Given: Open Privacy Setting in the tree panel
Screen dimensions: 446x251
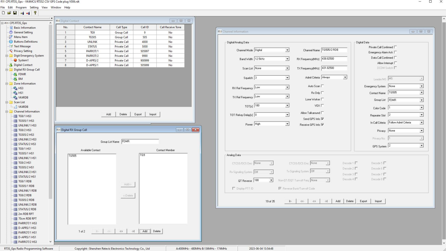Looking at the screenshot, I should 23,51.
